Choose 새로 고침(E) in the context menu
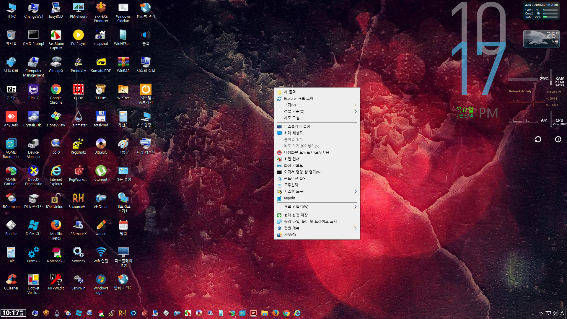The height and width of the screenshot is (319, 567). [317, 118]
